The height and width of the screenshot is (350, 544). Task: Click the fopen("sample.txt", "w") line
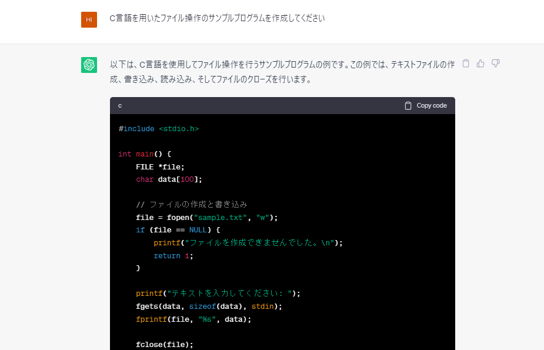click(x=206, y=218)
